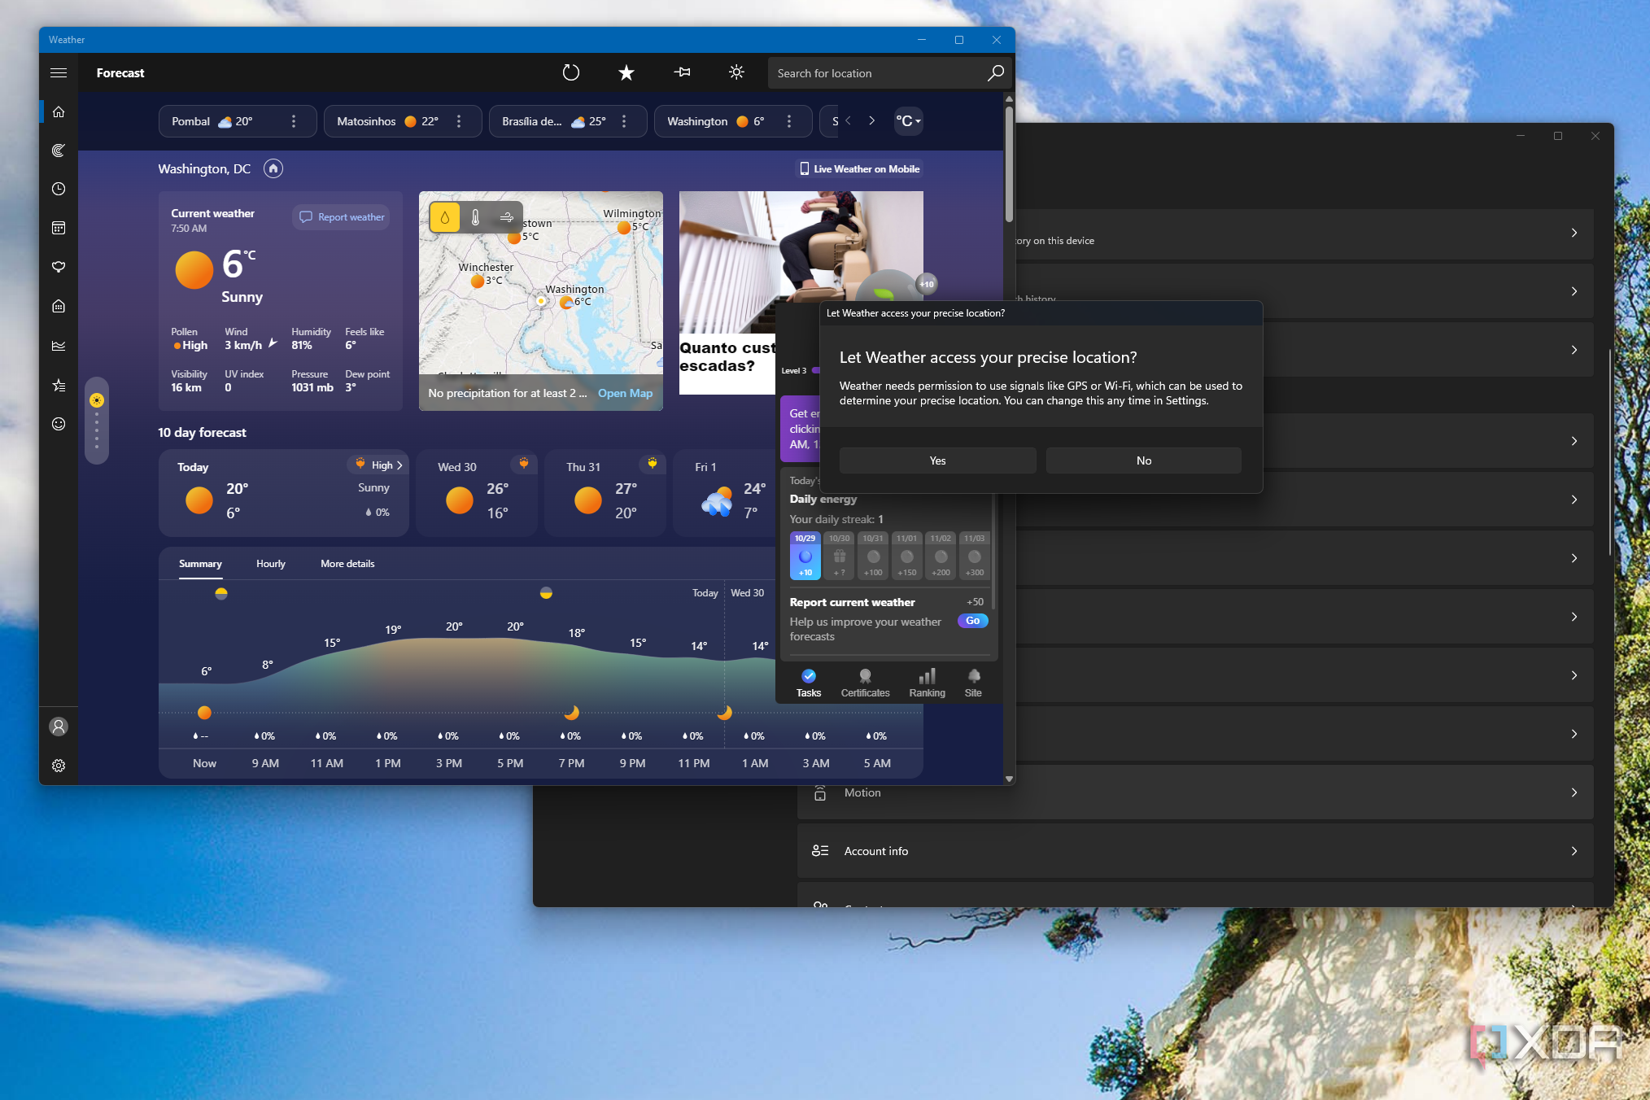1650x1100 pixels.
Task: Switch to the Hourly tab
Action: pyautogui.click(x=270, y=563)
